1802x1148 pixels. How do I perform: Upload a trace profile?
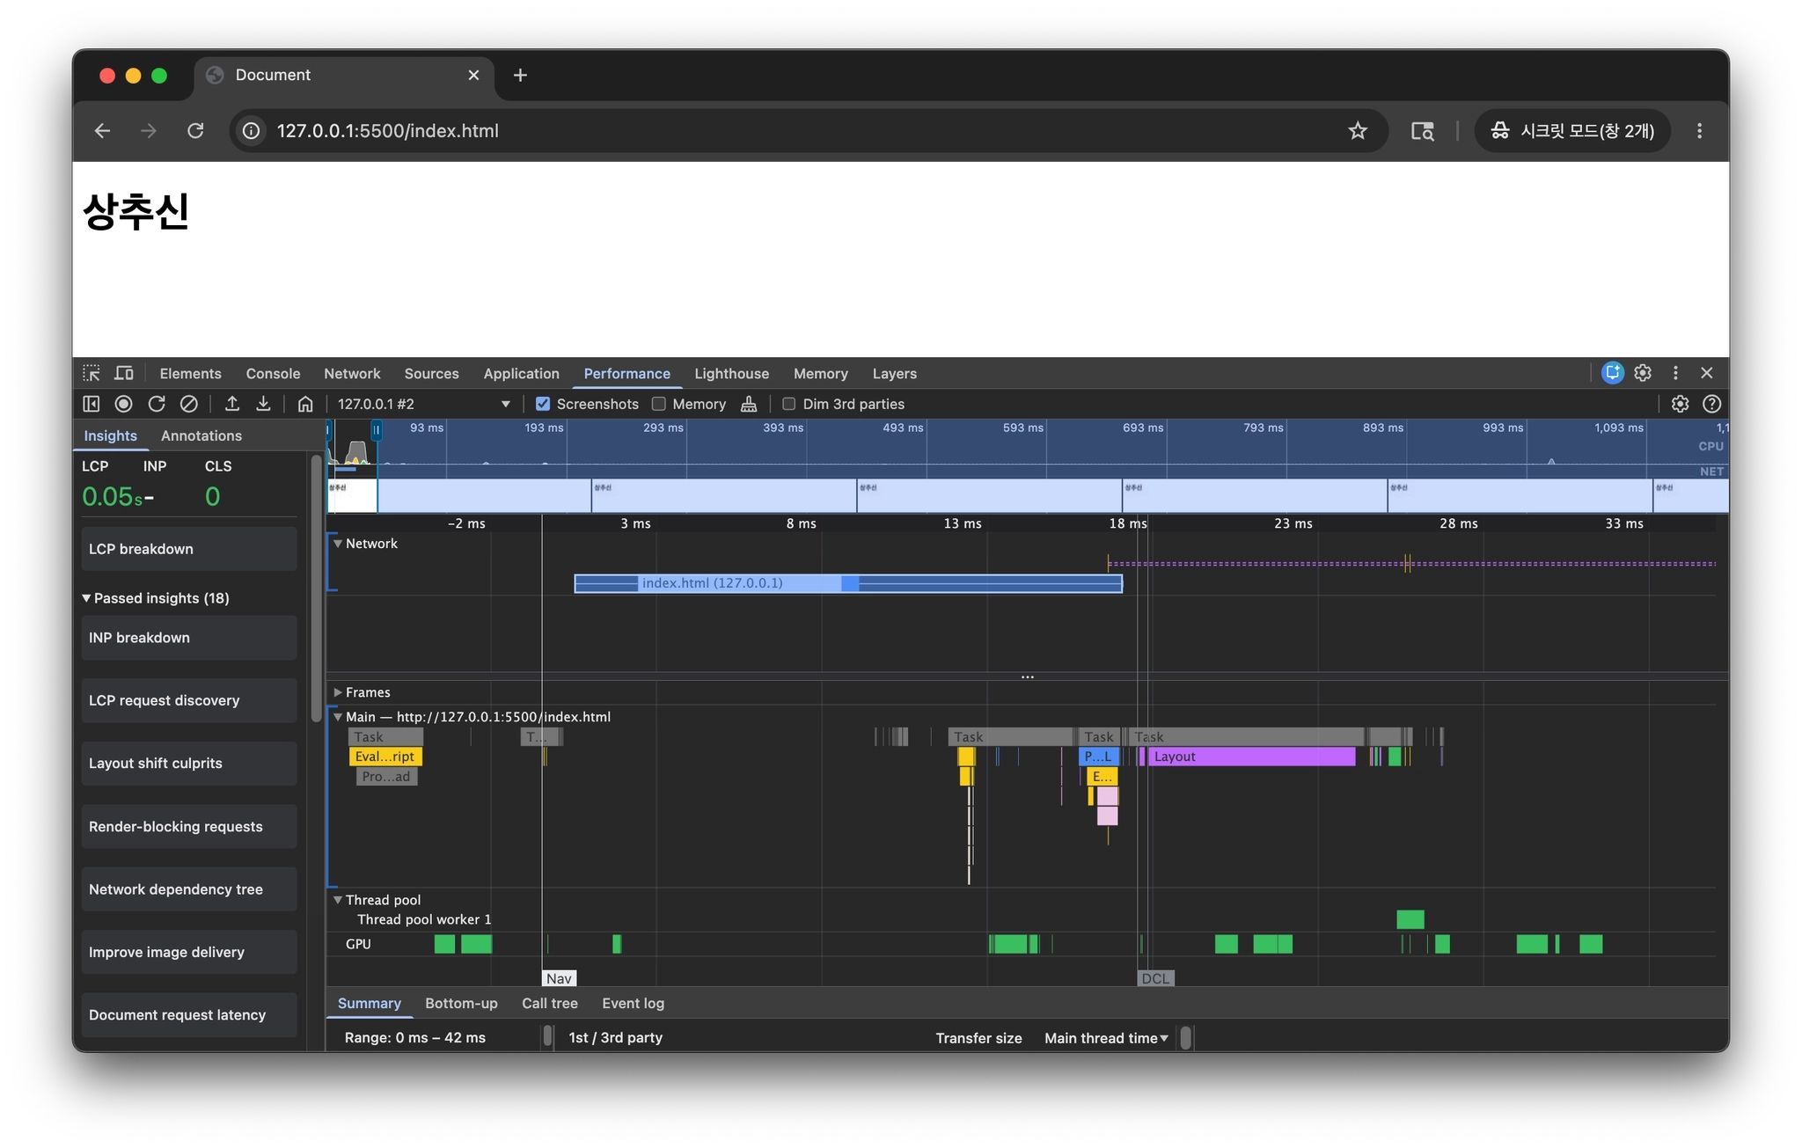(232, 404)
